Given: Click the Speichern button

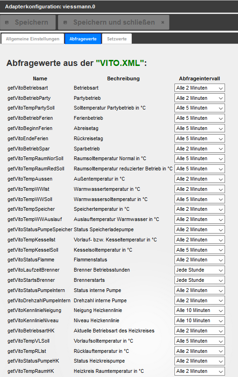Looking at the screenshot, I should [x=28, y=22].
